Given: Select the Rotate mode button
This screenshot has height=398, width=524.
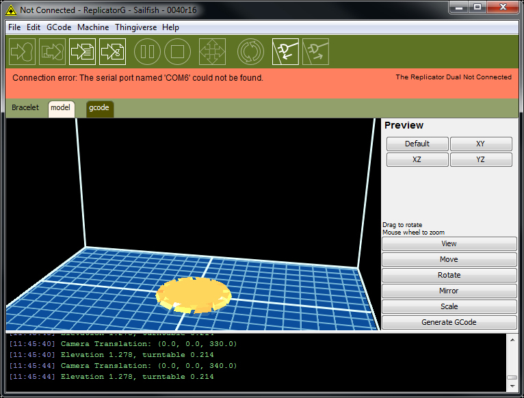Looking at the screenshot, I should pyautogui.click(x=449, y=275).
